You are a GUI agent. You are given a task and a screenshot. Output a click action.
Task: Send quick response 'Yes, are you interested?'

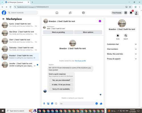click(x=61, y=80)
